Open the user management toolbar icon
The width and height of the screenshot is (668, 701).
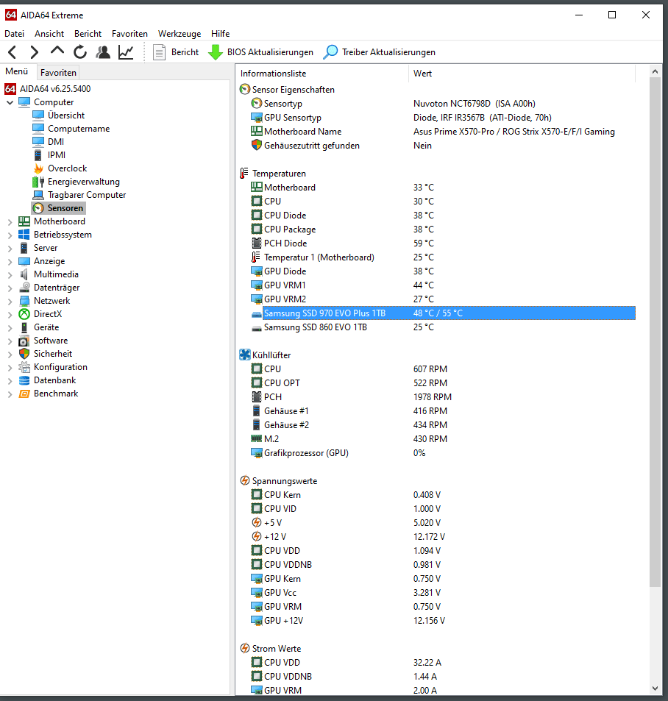point(103,52)
